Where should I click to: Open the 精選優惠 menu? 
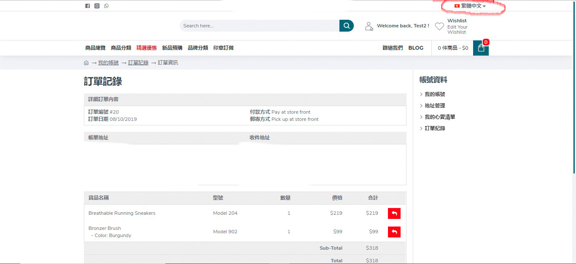pyautogui.click(x=147, y=48)
